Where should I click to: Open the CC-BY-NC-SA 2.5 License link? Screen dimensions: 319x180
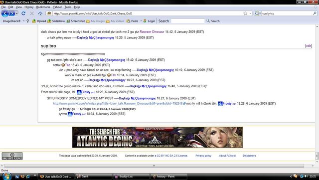click(172, 156)
